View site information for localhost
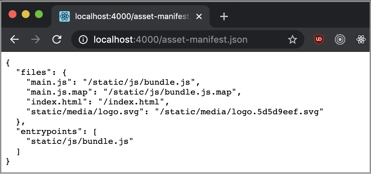The width and height of the screenshot is (371, 174). [83, 40]
